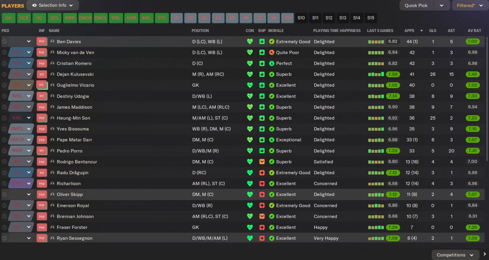This screenshot has height=260, width=489.
Task: Click the Hol info badge for Richarlison
Action: pos(42,183)
